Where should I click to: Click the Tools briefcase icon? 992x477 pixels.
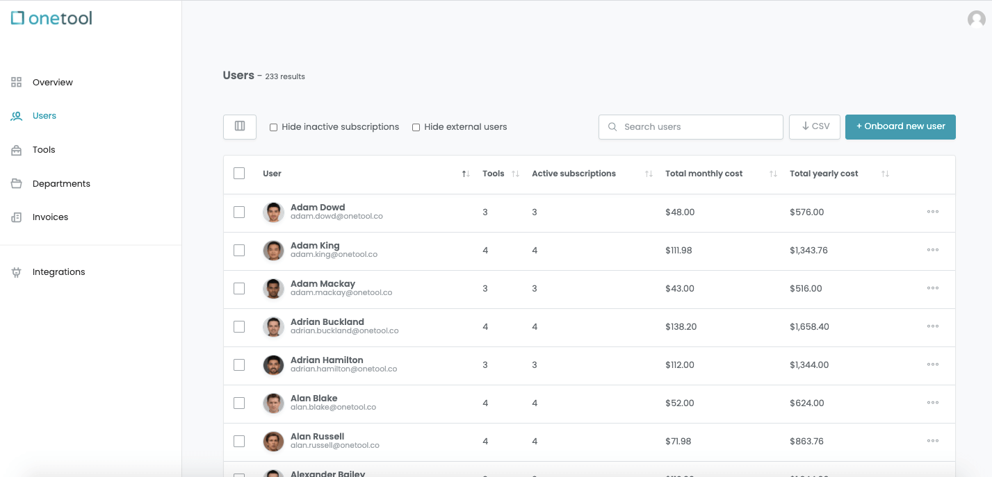tap(17, 150)
